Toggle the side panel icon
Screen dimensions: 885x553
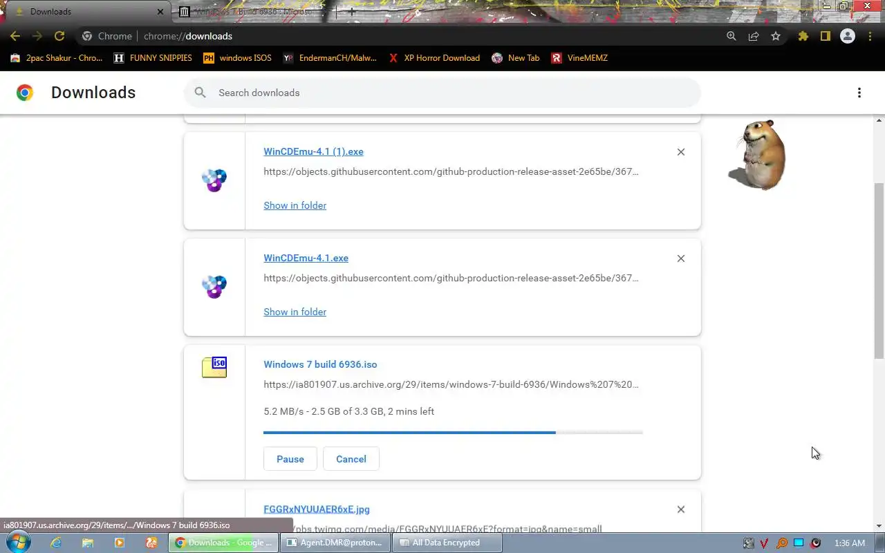pyautogui.click(x=825, y=36)
